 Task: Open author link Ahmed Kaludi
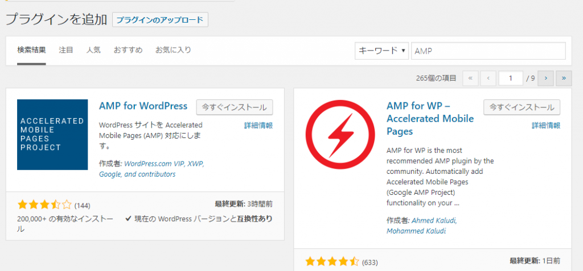(x=434, y=220)
